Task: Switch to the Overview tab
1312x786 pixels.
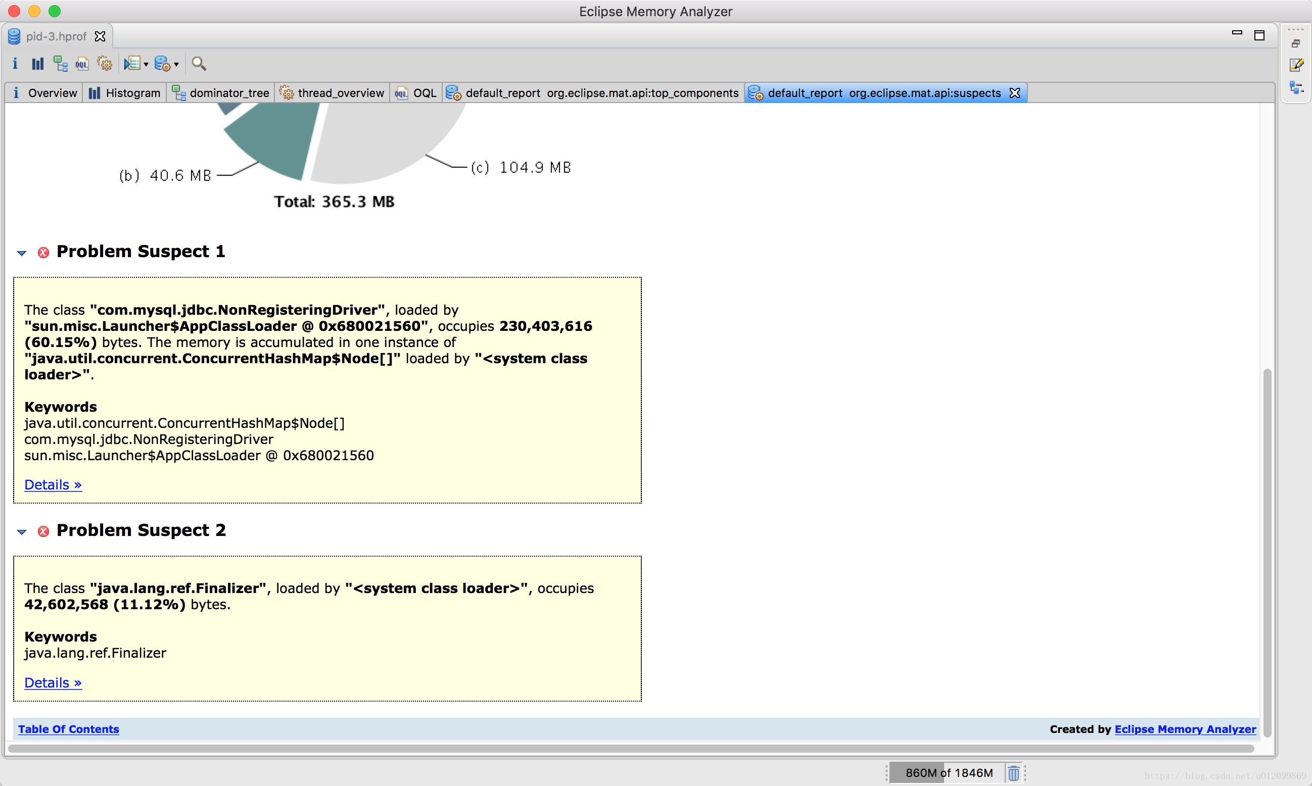Action: coord(44,93)
